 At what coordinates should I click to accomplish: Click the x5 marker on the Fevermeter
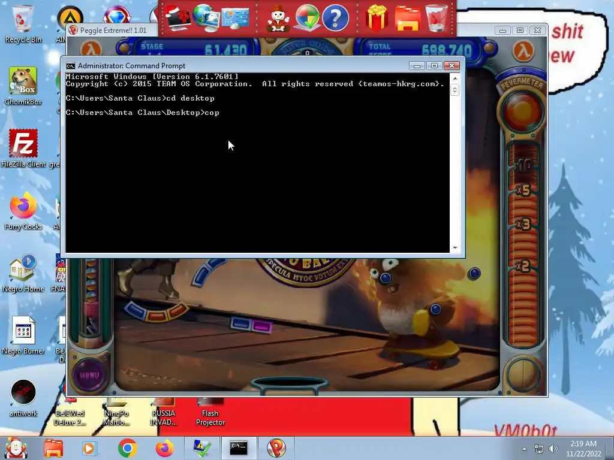point(523,190)
